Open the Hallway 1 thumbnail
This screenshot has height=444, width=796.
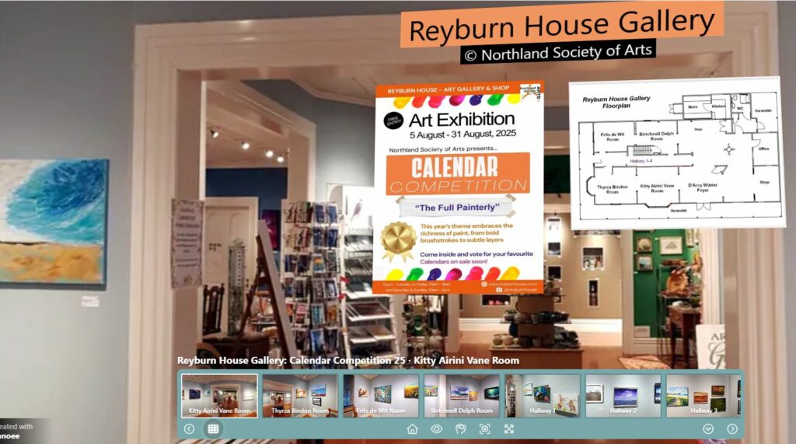pos(542,396)
